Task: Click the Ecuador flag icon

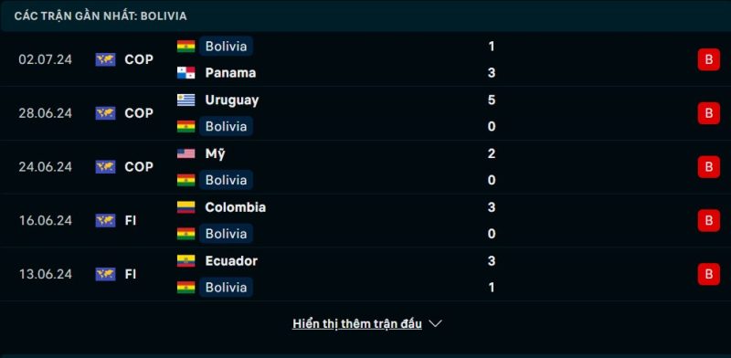Action: (186, 260)
